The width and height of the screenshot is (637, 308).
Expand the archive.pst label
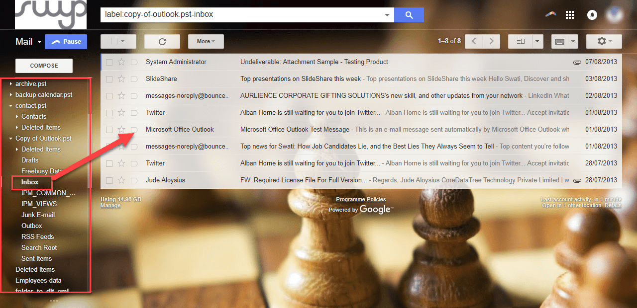tap(11, 84)
